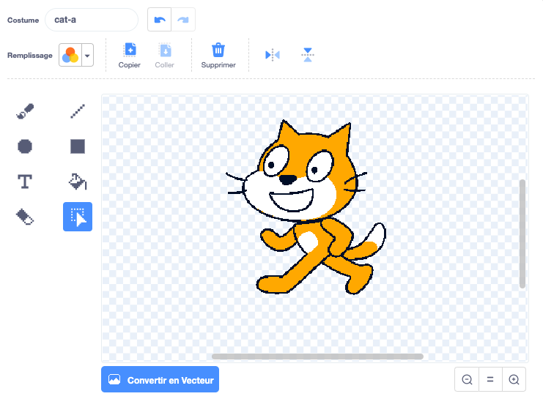This screenshot has height=399, width=543.
Task: Select the Eraser tool
Action: 25,217
